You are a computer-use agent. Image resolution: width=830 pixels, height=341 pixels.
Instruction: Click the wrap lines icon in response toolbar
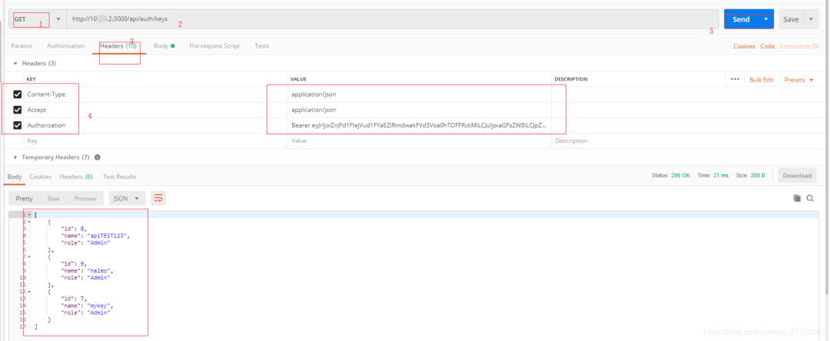click(158, 198)
